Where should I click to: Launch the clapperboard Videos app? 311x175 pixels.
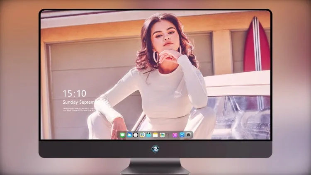click(x=148, y=135)
